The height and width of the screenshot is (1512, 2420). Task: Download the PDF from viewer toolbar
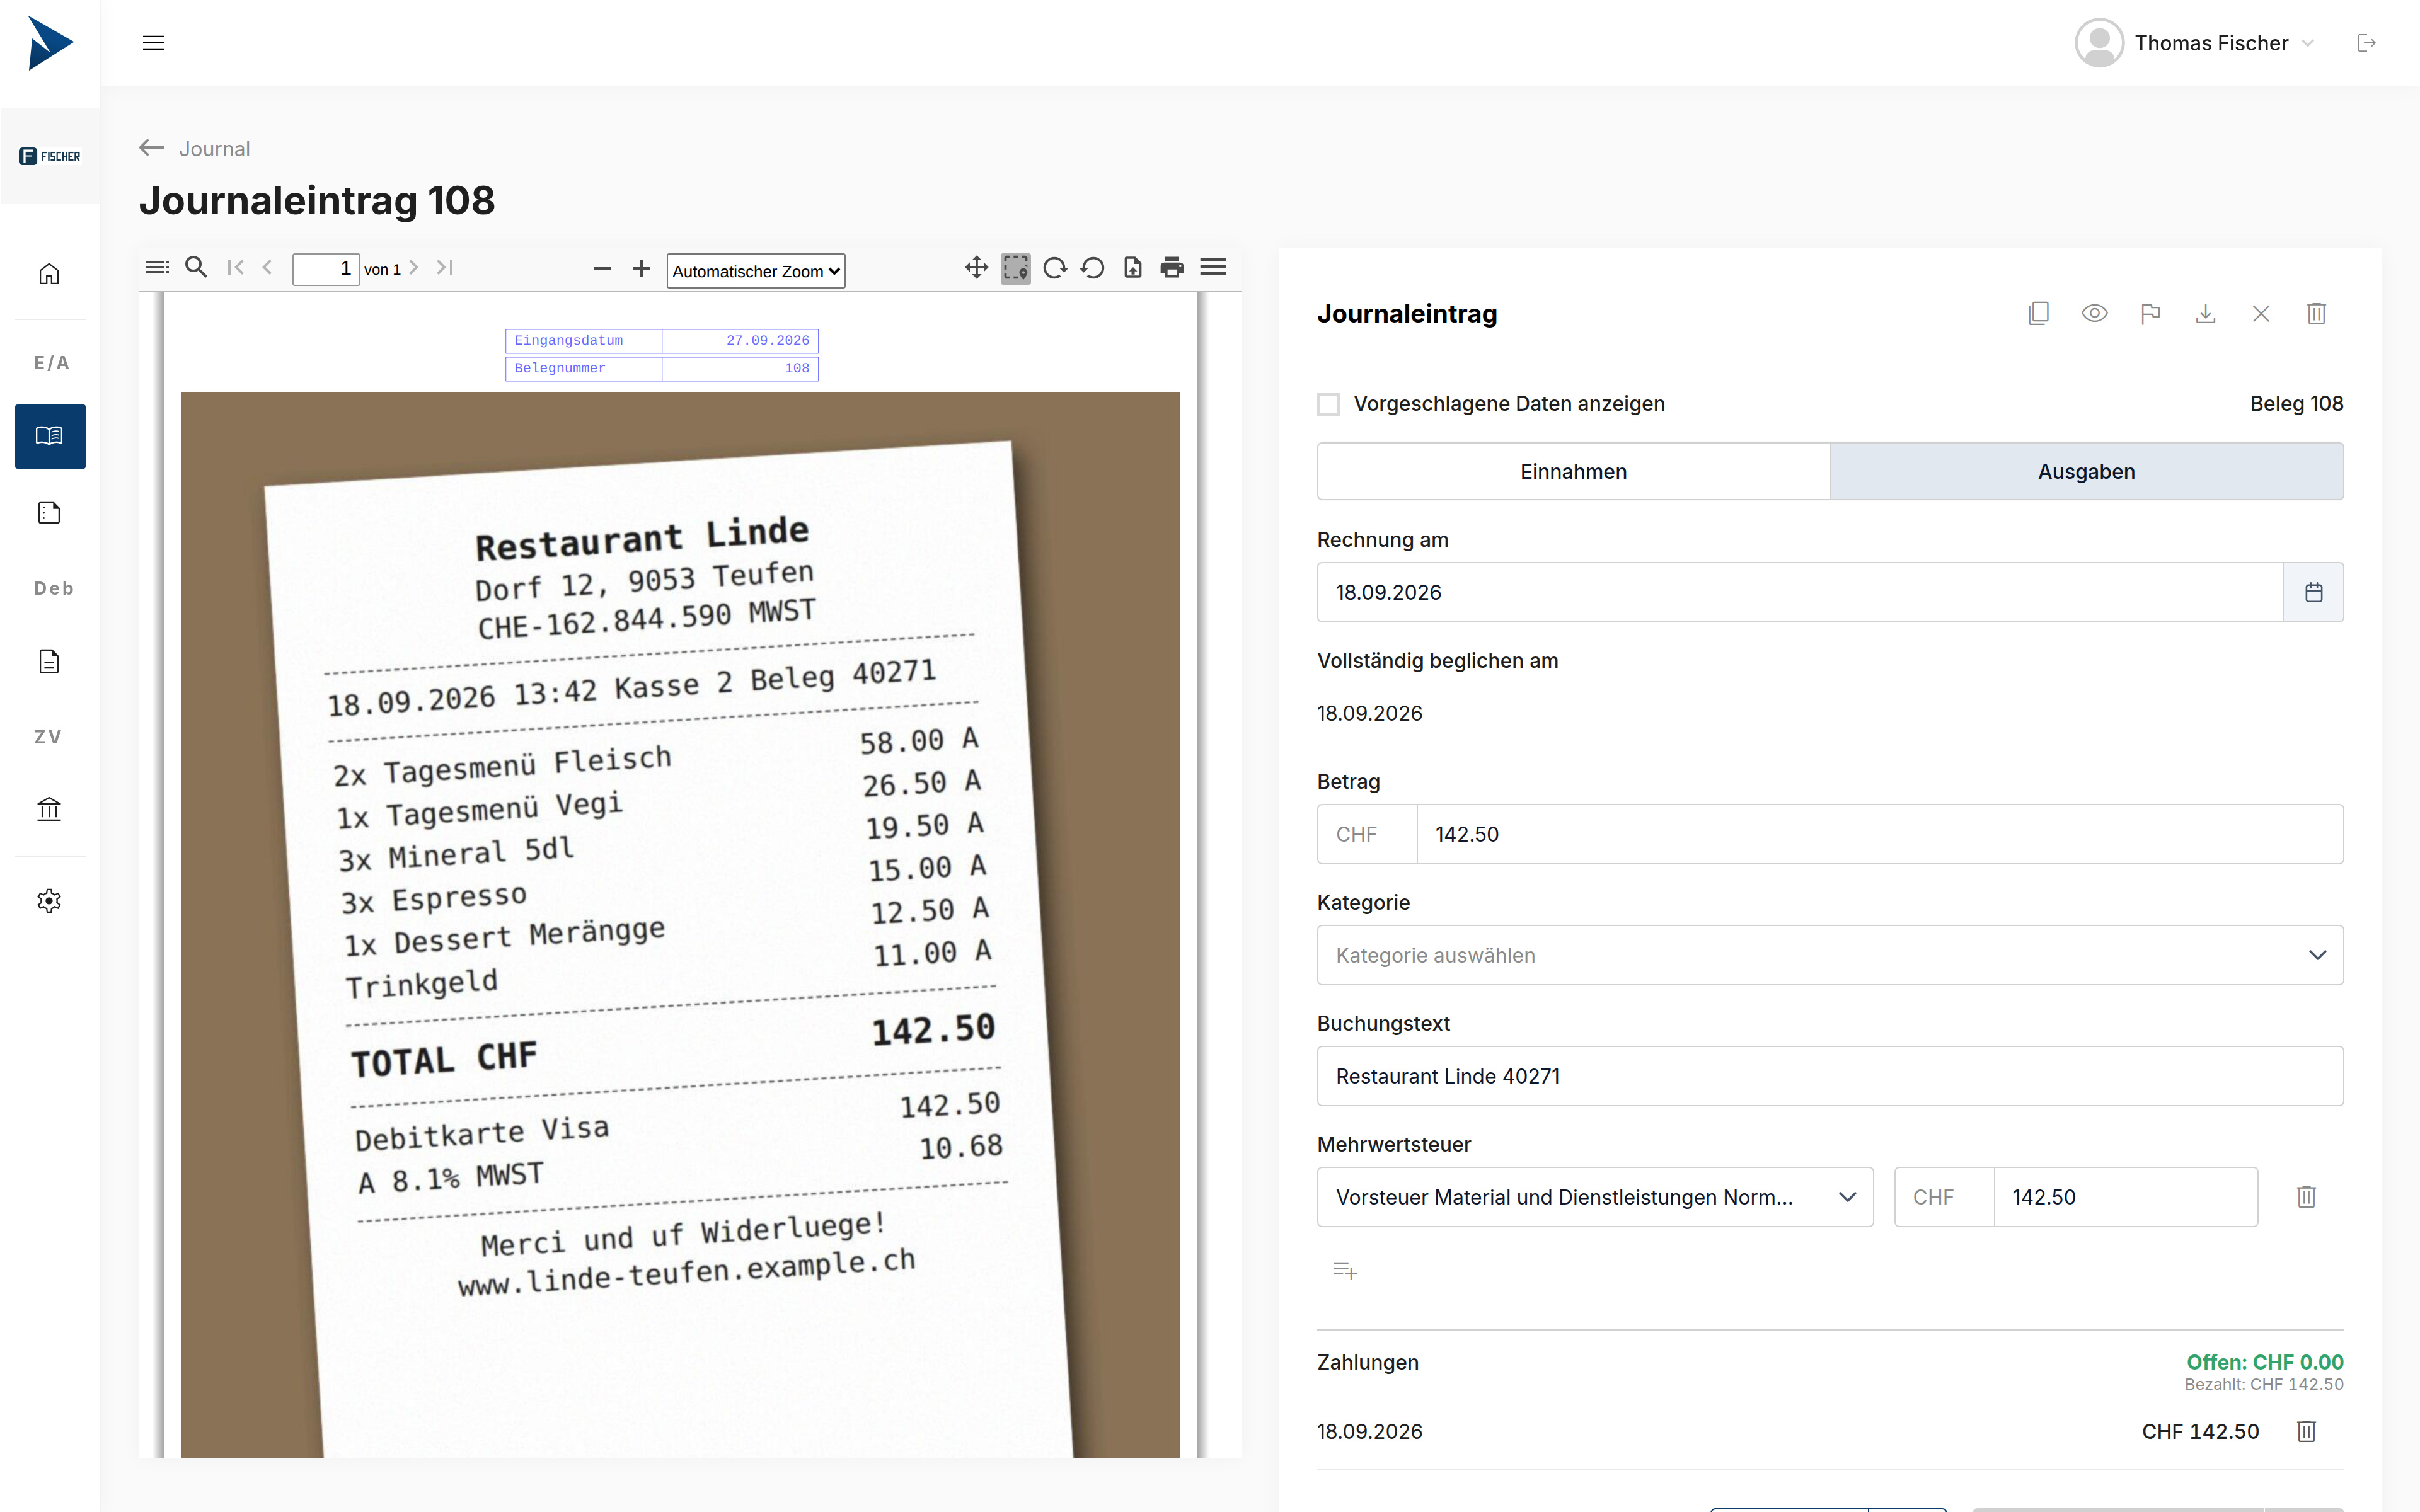(1133, 268)
